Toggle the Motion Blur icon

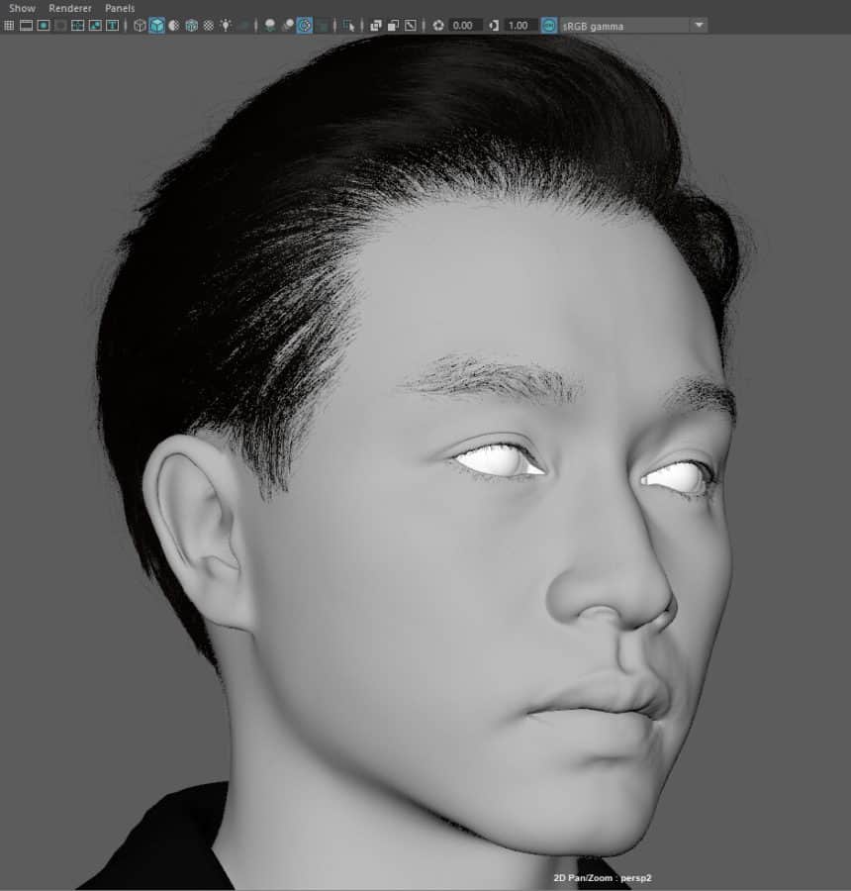(x=287, y=26)
